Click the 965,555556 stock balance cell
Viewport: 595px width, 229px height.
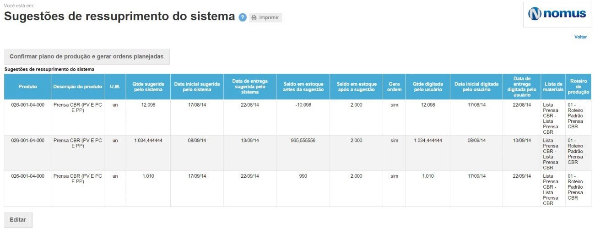[303, 141]
